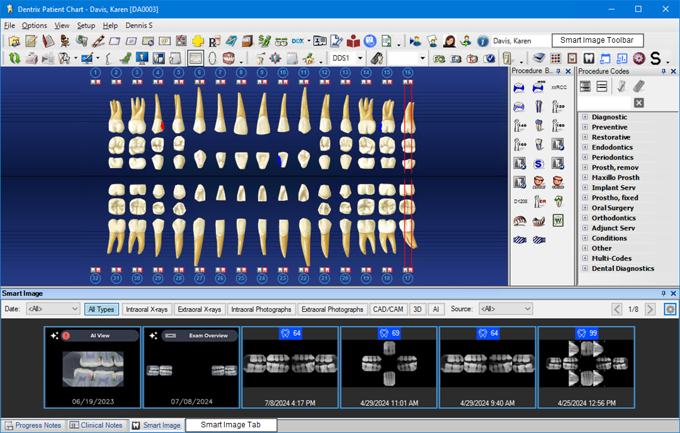Click the green refresh arrows toolbar icon
The width and height of the screenshot is (680, 433).
click(x=14, y=58)
